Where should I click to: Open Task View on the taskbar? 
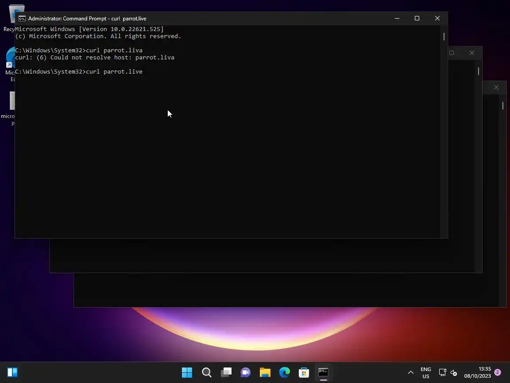(226, 372)
